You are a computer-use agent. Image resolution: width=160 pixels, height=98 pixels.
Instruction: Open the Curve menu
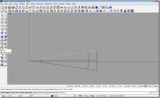point(16,4)
